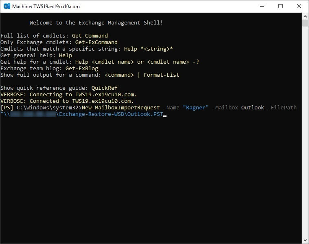Minimize the Exchange Management Shell window
309x244 pixels.
pos(262,6)
